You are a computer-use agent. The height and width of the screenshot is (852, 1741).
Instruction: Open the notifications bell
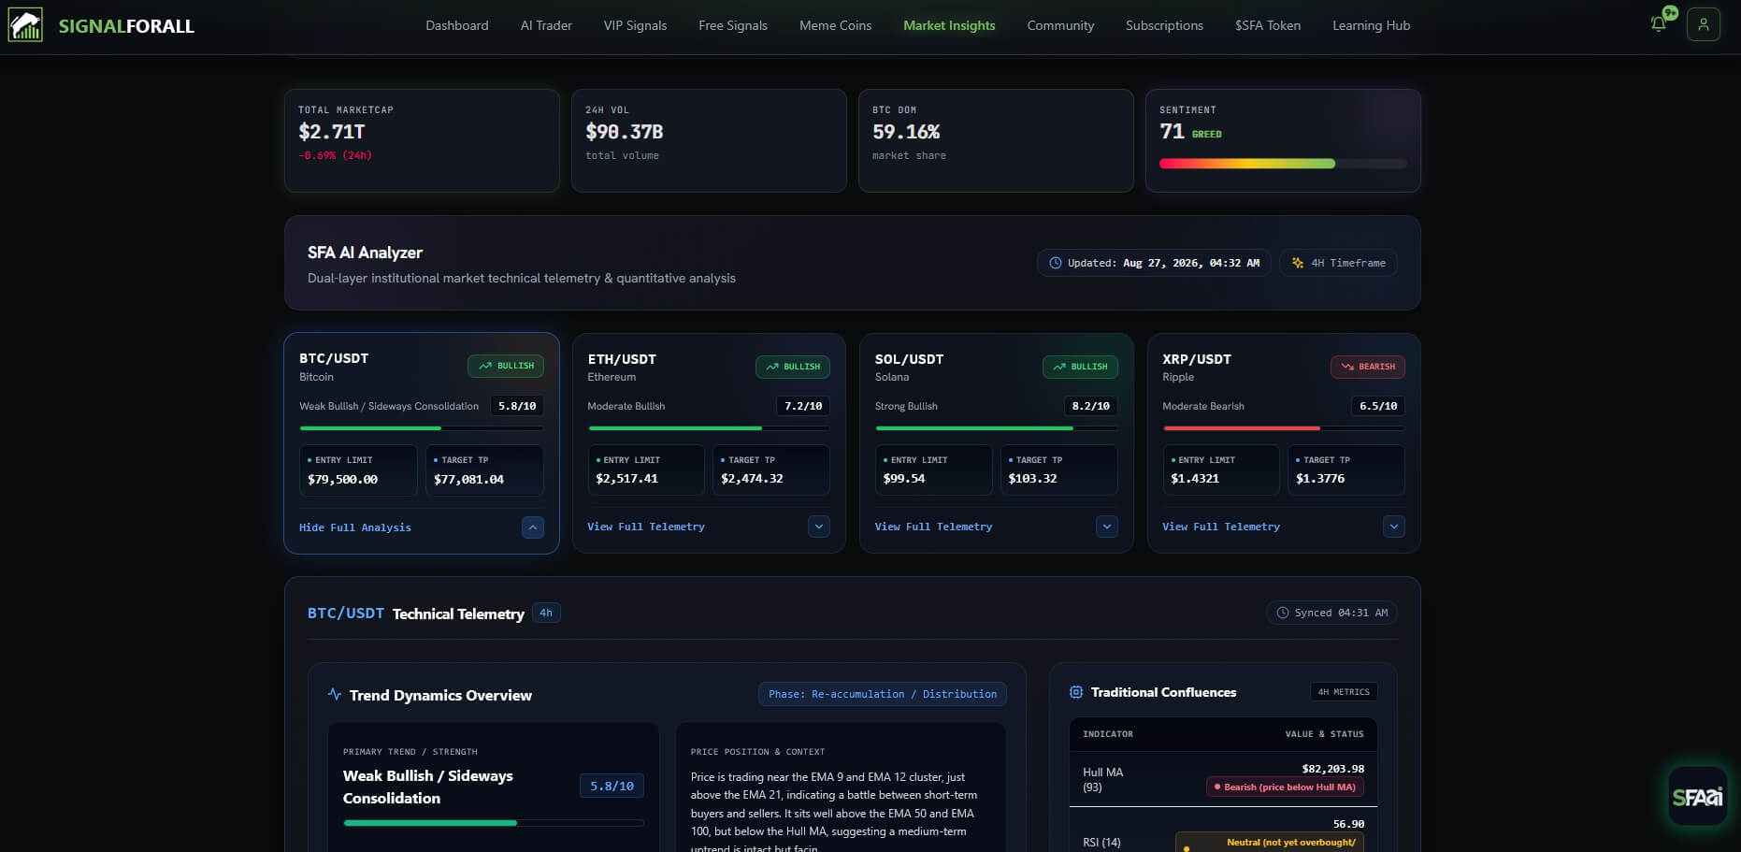pyautogui.click(x=1659, y=24)
